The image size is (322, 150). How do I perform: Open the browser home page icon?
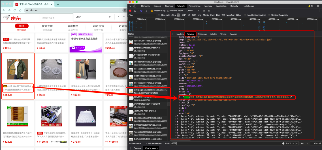click(20, 10)
